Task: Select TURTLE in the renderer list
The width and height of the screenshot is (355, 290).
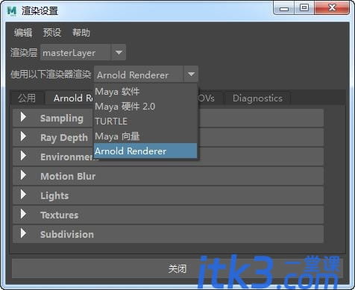Action: coord(145,122)
